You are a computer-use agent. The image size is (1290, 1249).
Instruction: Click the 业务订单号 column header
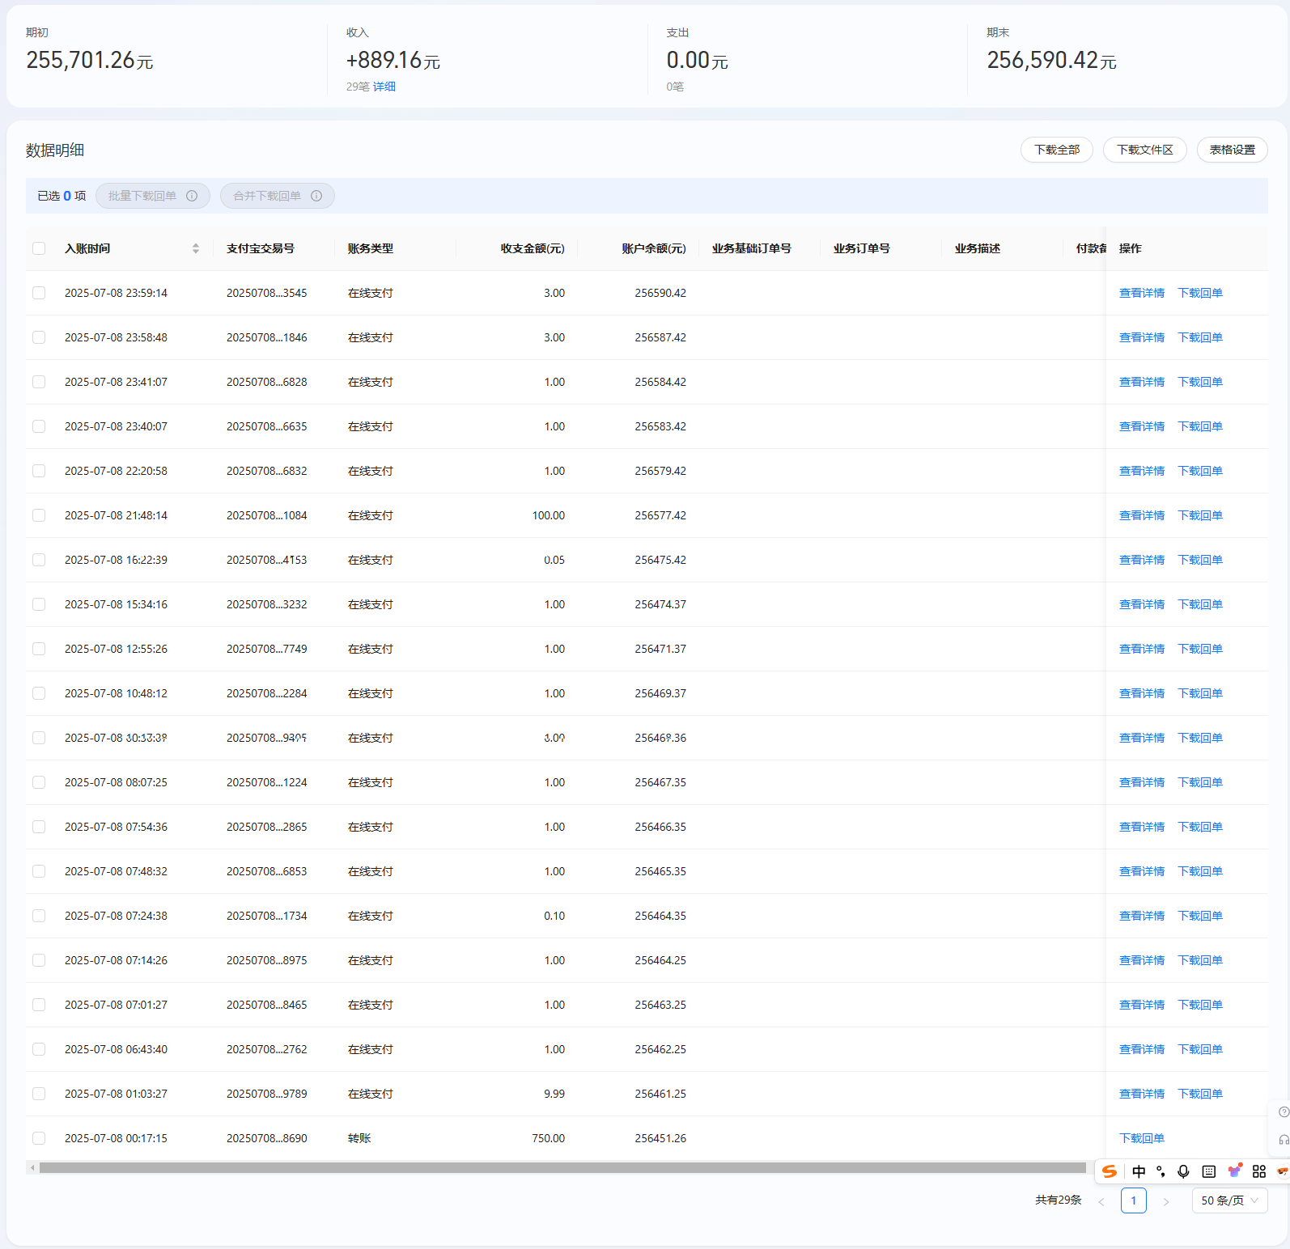coord(862,248)
